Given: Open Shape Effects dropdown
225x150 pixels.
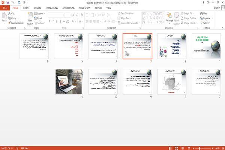Looking at the screenshot, I should click(189, 23).
